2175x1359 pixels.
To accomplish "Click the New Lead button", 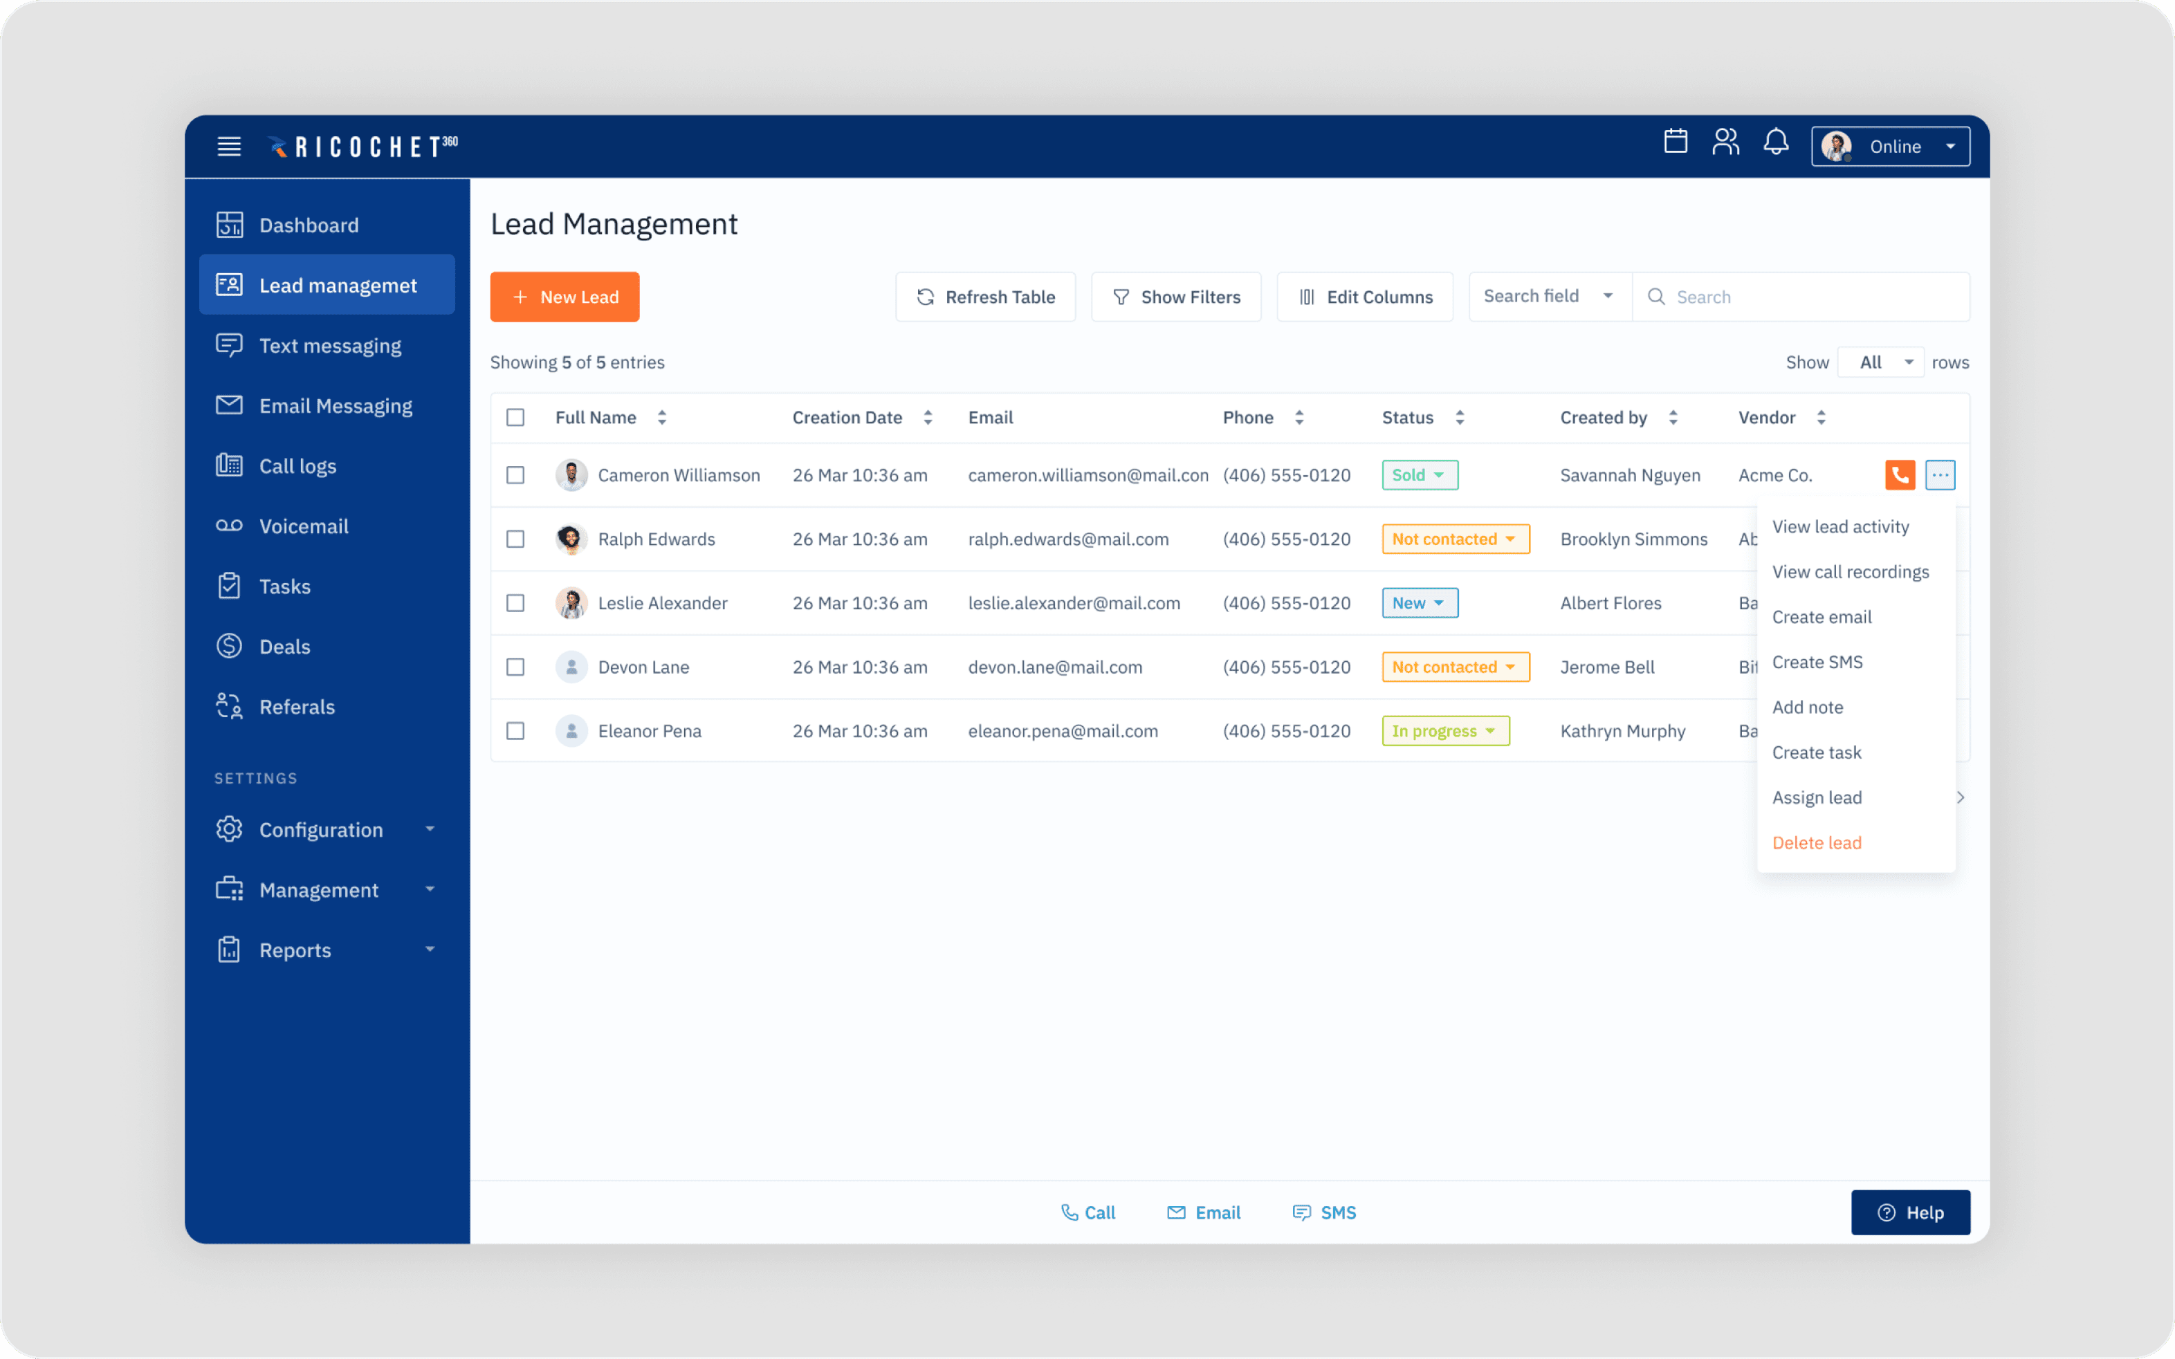I will coord(565,297).
